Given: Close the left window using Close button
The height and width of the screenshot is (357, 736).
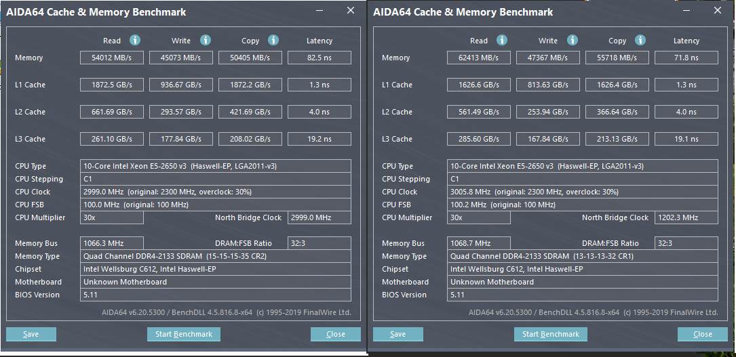Looking at the screenshot, I should coord(336,334).
